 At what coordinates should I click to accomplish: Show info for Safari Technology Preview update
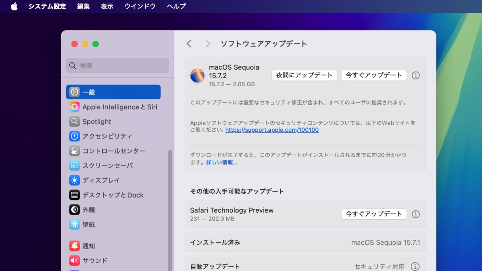pos(416,214)
